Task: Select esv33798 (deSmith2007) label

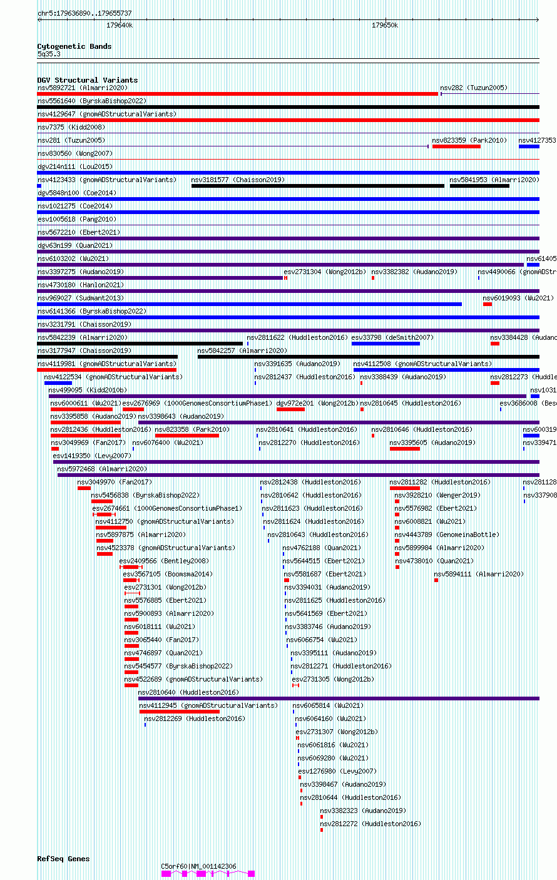Action: pyautogui.click(x=392, y=337)
